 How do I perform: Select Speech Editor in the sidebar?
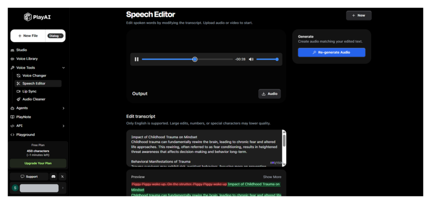click(x=38, y=84)
